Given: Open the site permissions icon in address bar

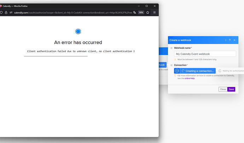Looking at the screenshot, I should click(x=11, y=12).
